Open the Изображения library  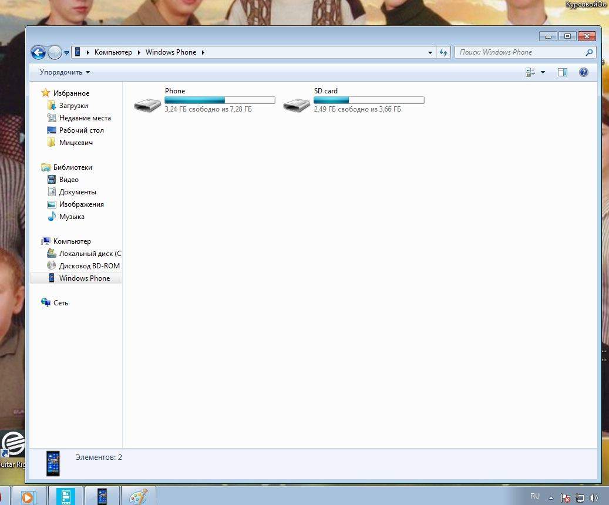pos(81,204)
